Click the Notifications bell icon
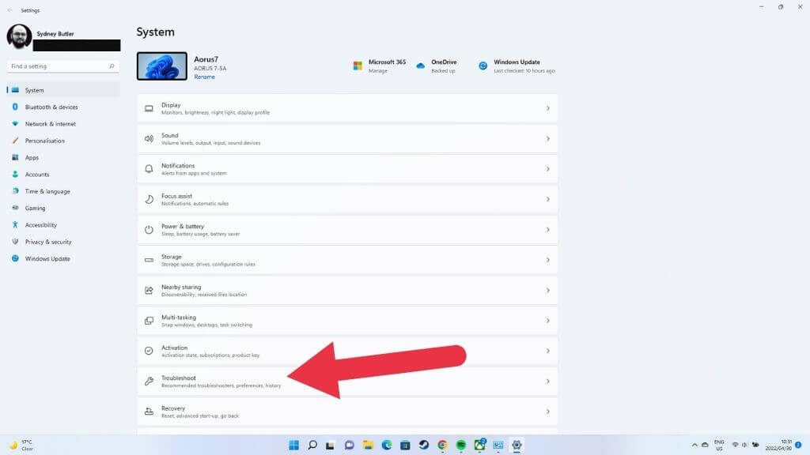The width and height of the screenshot is (810, 455). tap(149, 169)
